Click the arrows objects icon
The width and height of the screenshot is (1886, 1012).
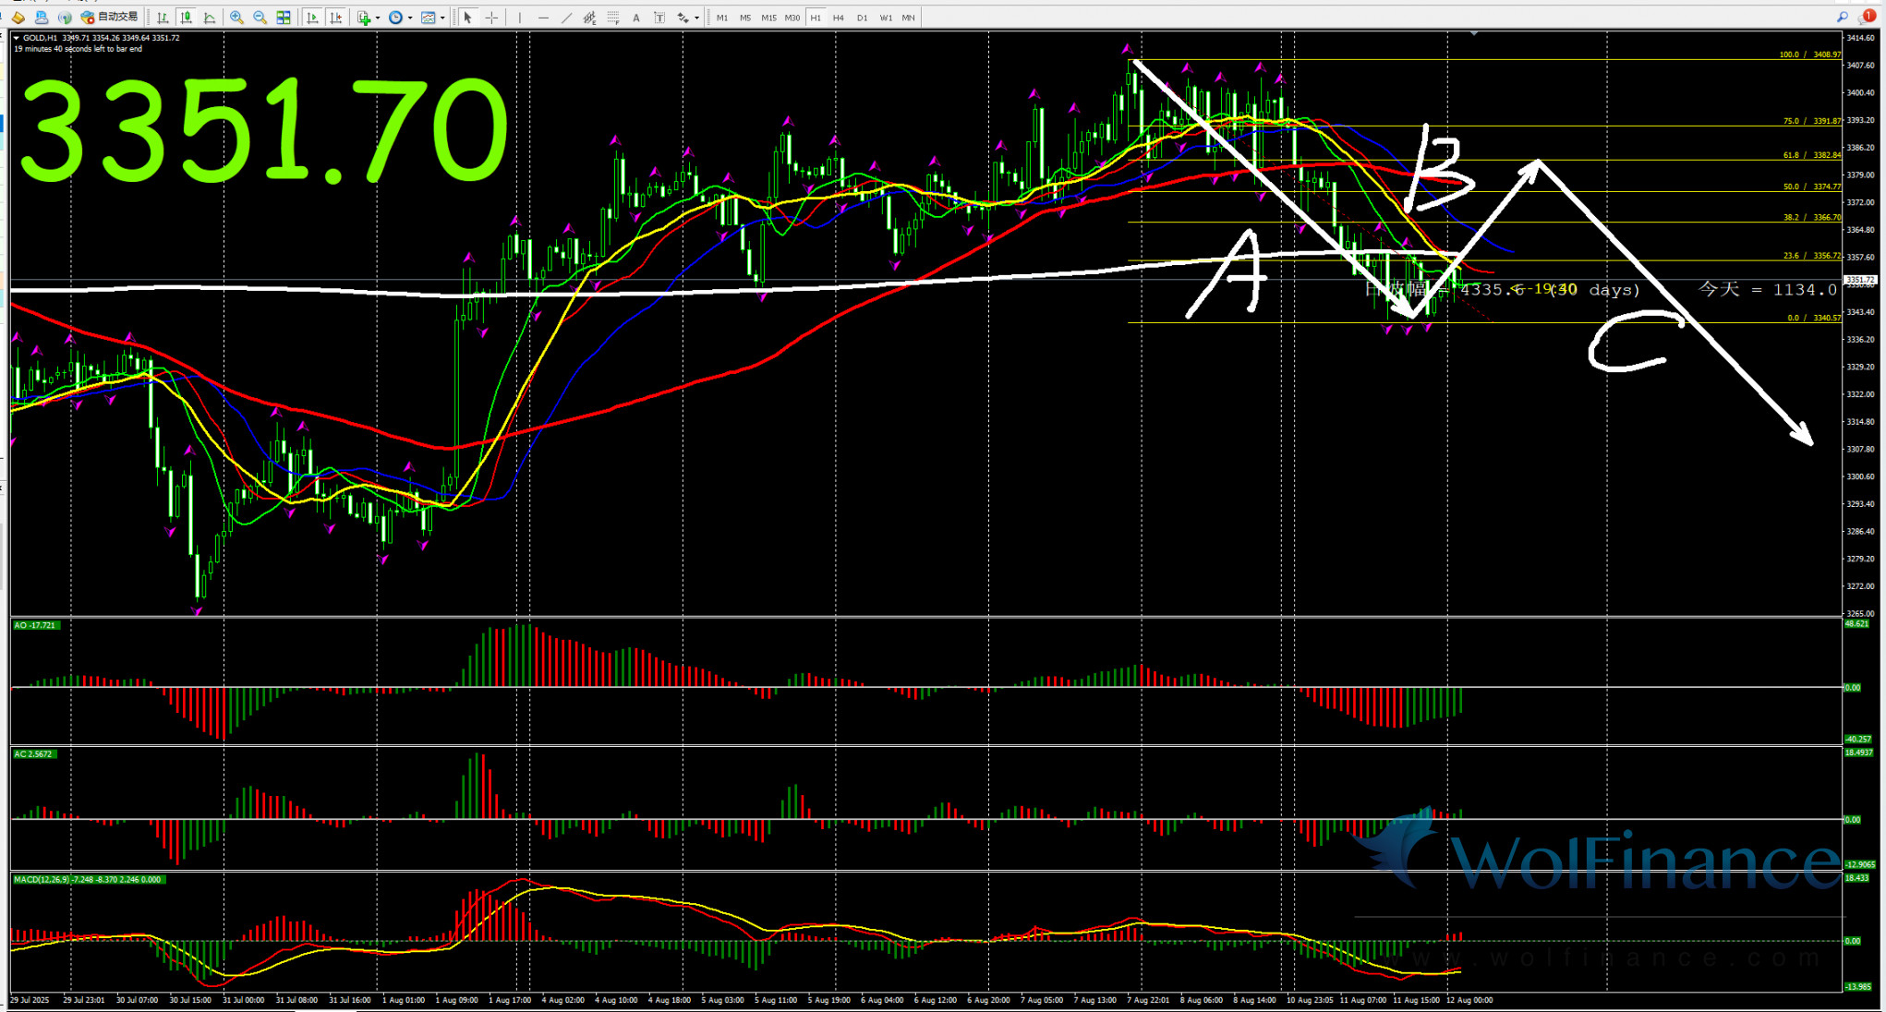683,17
